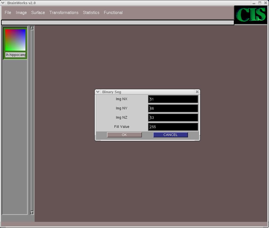The width and height of the screenshot is (269, 228).
Task: Click the CIS logo
Action: click(x=251, y=15)
